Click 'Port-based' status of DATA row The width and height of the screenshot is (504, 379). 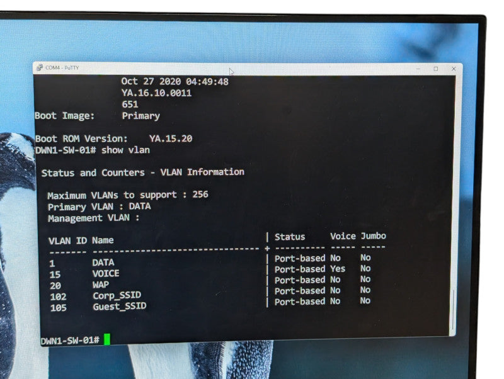[x=300, y=259]
